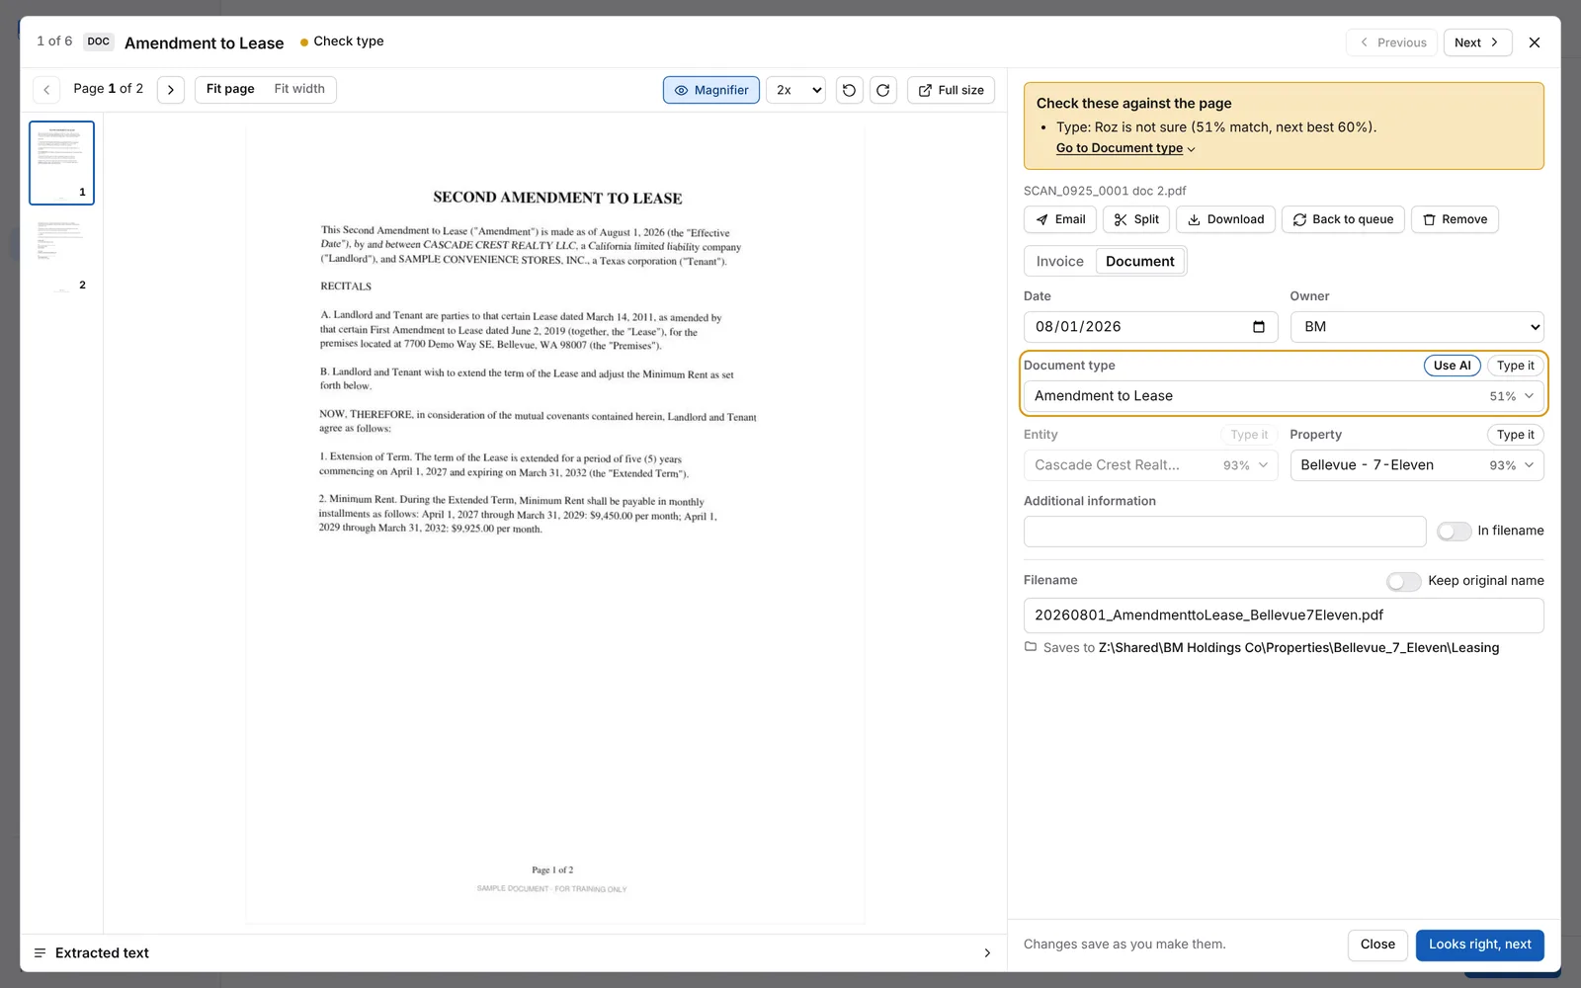Select page 1 thumbnail
The width and height of the screenshot is (1581, 988).
click(x=61, y=163)
